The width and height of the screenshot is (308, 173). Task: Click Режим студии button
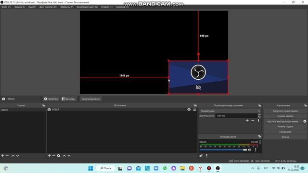pos(285,126)
